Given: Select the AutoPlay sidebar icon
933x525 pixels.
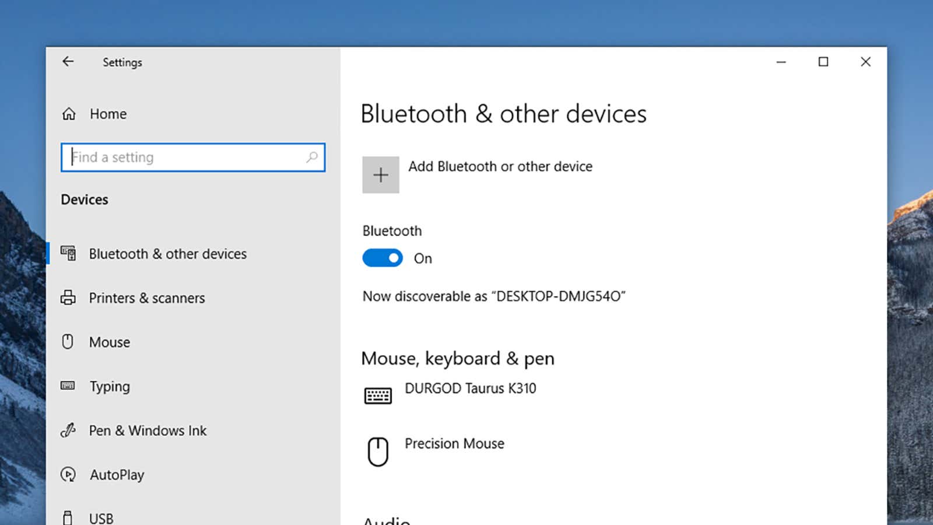Looking at the screenshot, I should [68, 475].
